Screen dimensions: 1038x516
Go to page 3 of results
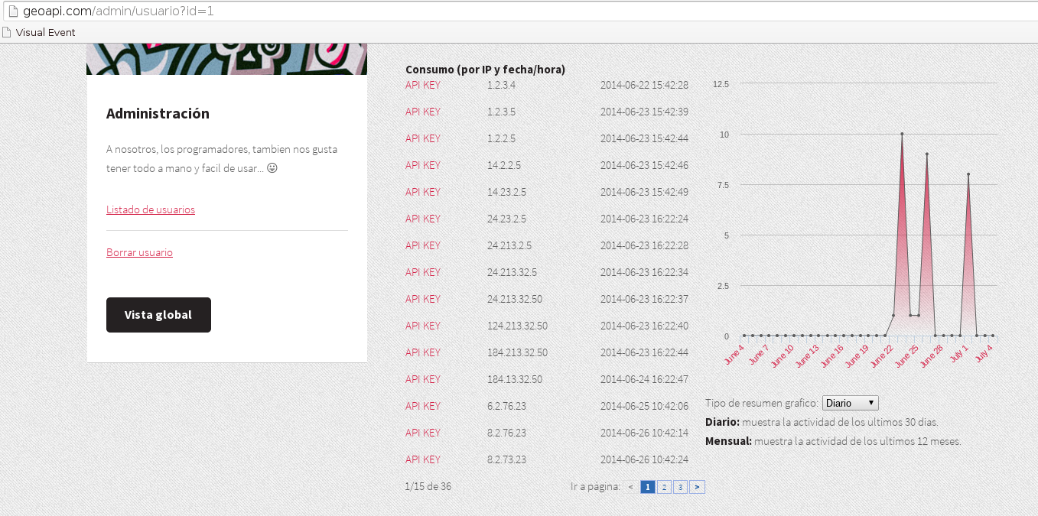[680, 487]
